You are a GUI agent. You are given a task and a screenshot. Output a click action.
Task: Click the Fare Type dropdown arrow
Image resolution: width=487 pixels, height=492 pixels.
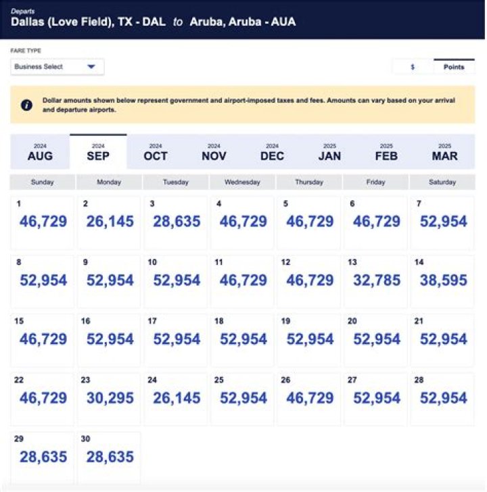91,67
